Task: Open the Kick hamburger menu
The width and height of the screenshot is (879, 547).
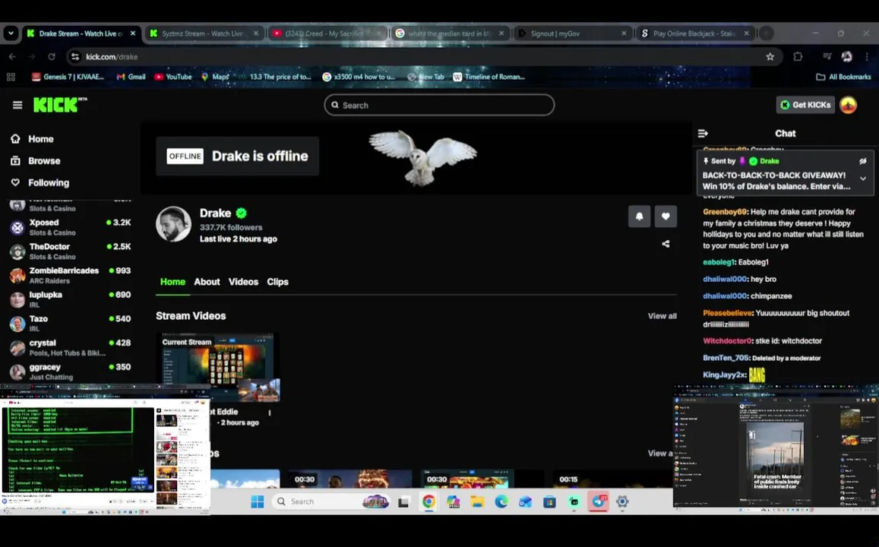Action: coord(17,105)
